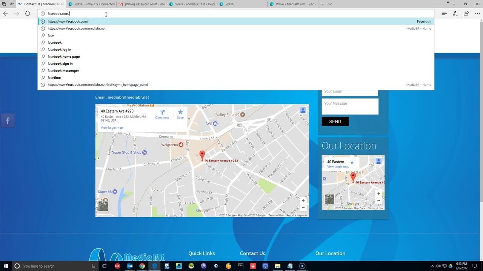Image resolution: width=483 pixels, height=271 pixels.
Task: Switch to the Wave Emails & Connected tab
Action: [x=91, y=4]
